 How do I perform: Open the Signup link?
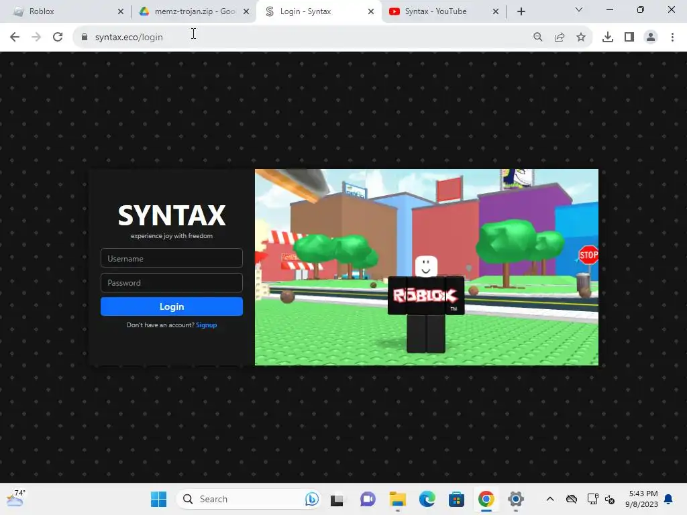[207, 325]
